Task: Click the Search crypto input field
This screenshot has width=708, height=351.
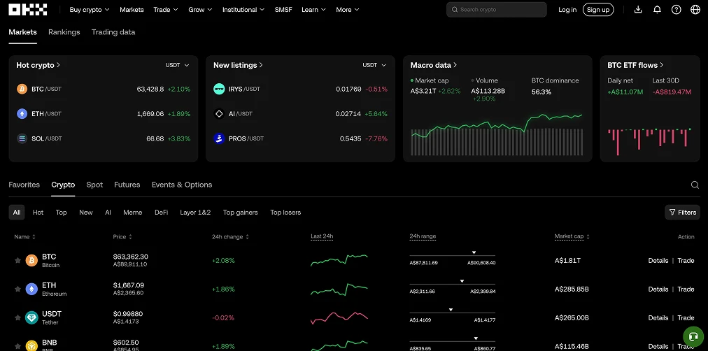Action: [x=496, y=10]
